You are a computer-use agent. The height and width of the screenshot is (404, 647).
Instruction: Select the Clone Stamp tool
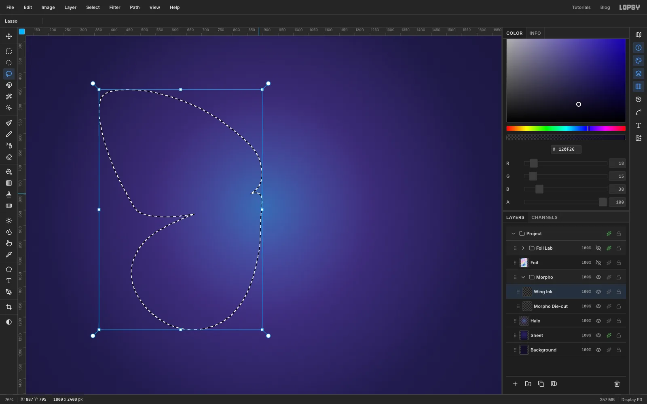tap(9, 194)
